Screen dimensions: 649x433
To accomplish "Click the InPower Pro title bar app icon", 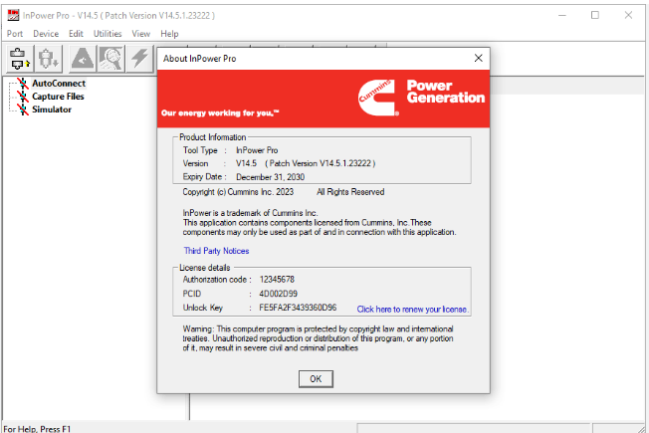I will click(x=12, y=16).
